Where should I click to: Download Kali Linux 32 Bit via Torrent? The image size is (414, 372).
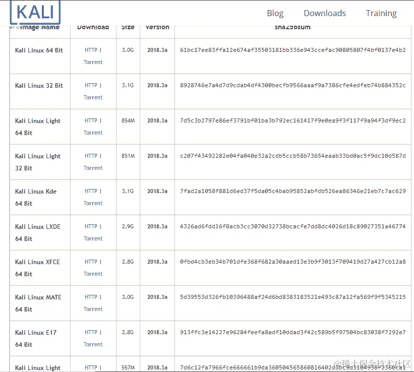click(93, 97)
